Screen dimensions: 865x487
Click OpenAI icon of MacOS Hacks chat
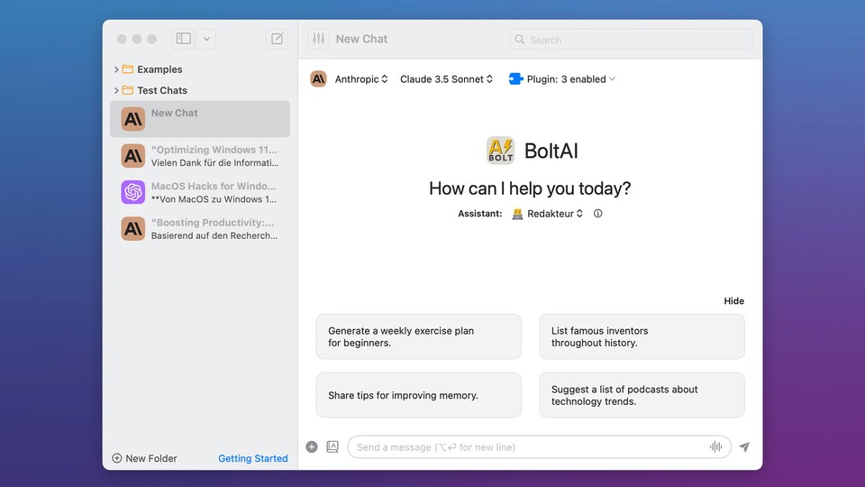click(x=133, y=192)
